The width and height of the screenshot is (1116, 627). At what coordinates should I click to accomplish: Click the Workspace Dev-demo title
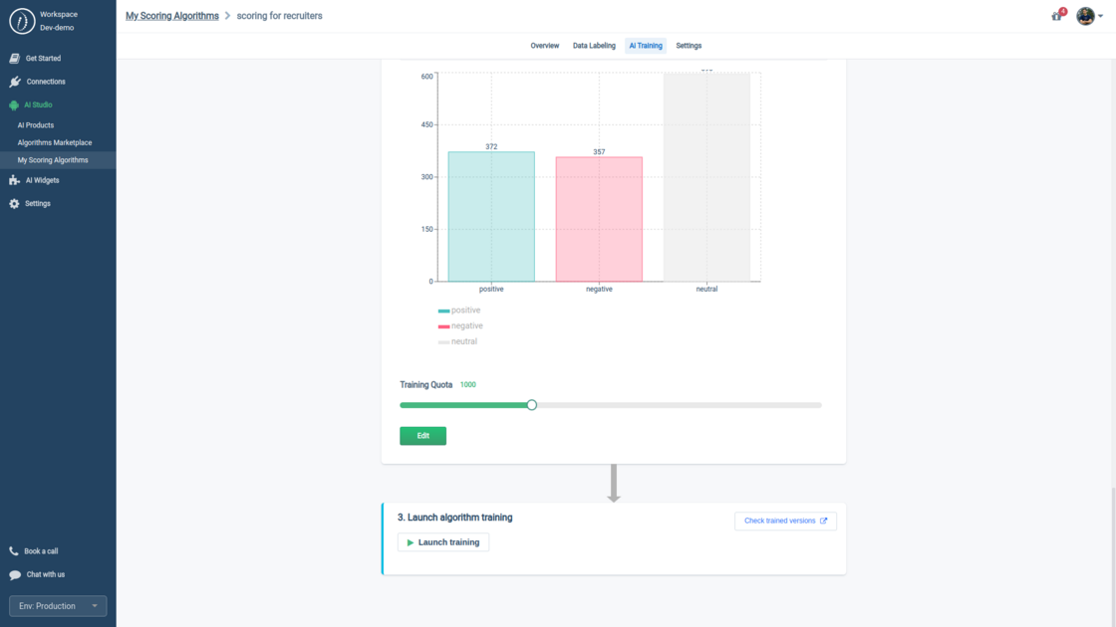(x=58, y=21)
